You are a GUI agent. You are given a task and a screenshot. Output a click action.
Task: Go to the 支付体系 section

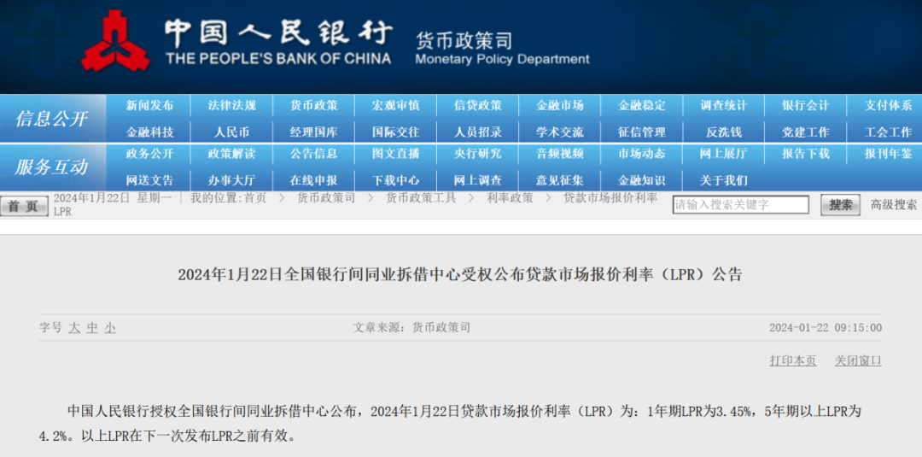(x=888, y=106)
